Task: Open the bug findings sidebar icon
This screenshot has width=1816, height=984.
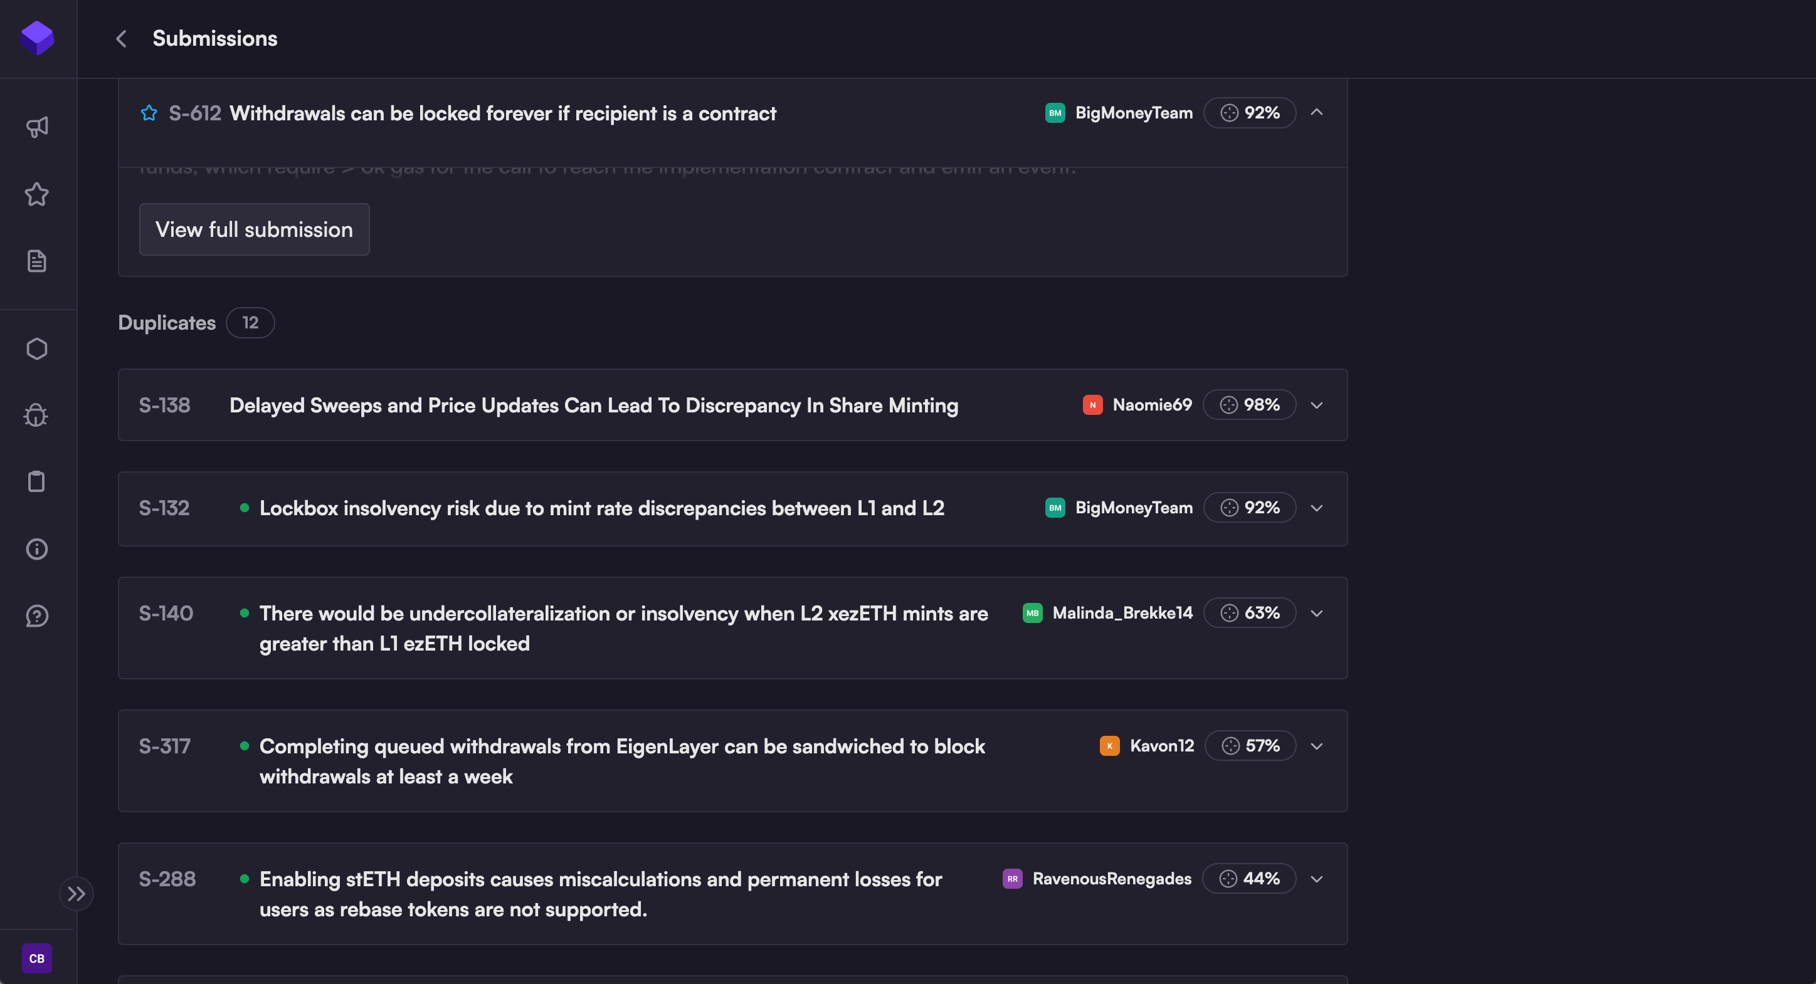Action: pyautogui.click(x=36, y=415)
